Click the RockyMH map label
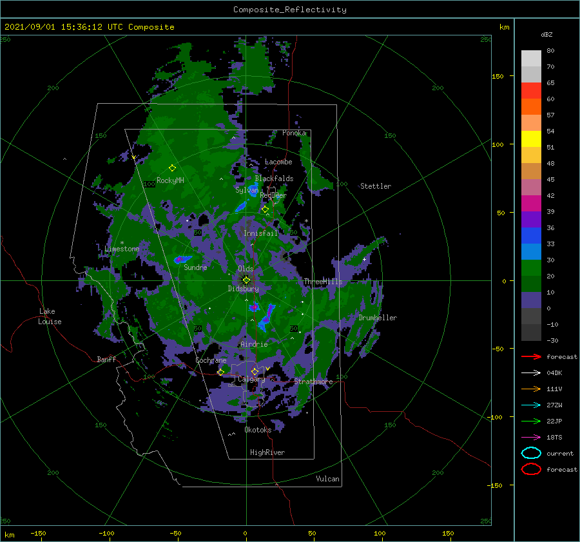 click(170, 180)
